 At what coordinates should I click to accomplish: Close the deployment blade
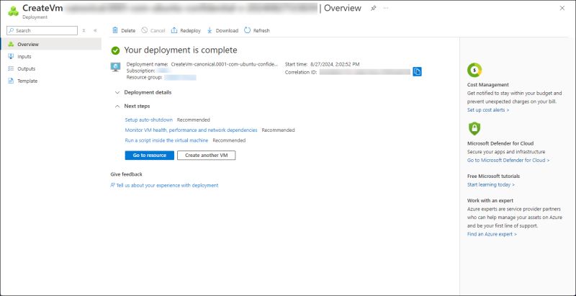[x=562, y=8]
